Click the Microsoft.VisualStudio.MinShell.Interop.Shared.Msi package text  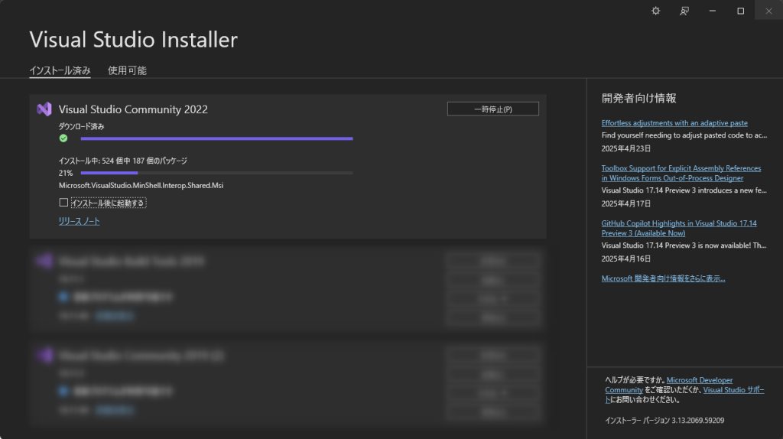click(x=141, y=185)
